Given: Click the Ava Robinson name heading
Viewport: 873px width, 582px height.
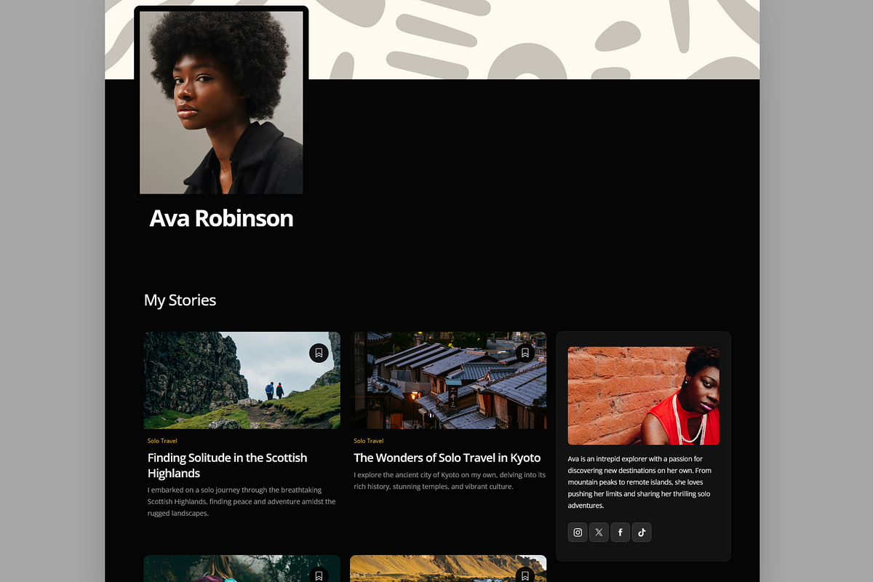Looking at the screenshot, I should (x=221, y=218).
